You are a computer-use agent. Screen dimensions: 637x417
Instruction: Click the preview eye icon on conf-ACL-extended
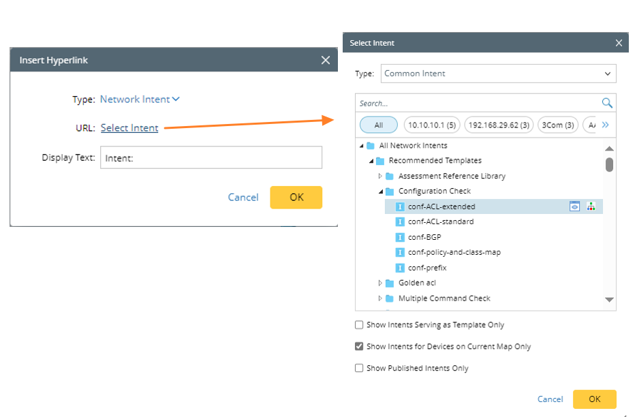[x=574, y=206]
